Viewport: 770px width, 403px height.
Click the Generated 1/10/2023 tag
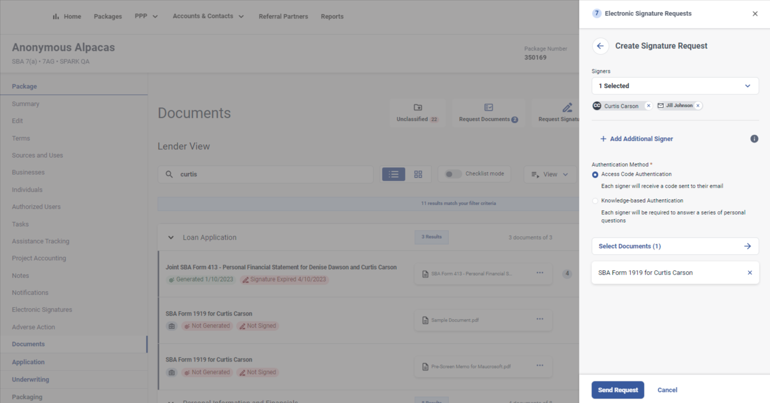pos(201,280)
